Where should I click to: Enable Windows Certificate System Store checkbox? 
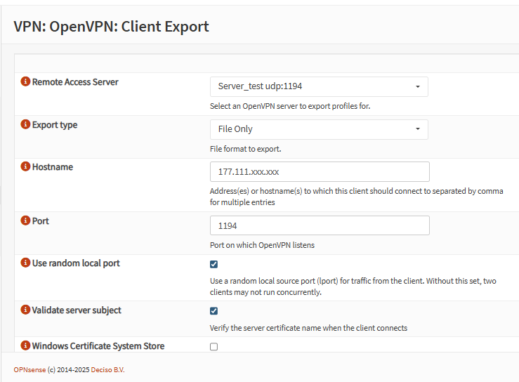click(x=214, y=347)
